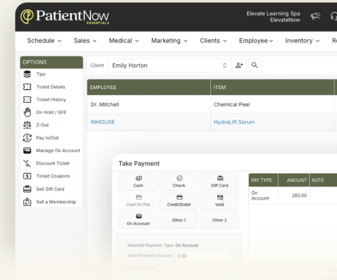Choose Credit/Debit payment type

click(x=178, y=201)
